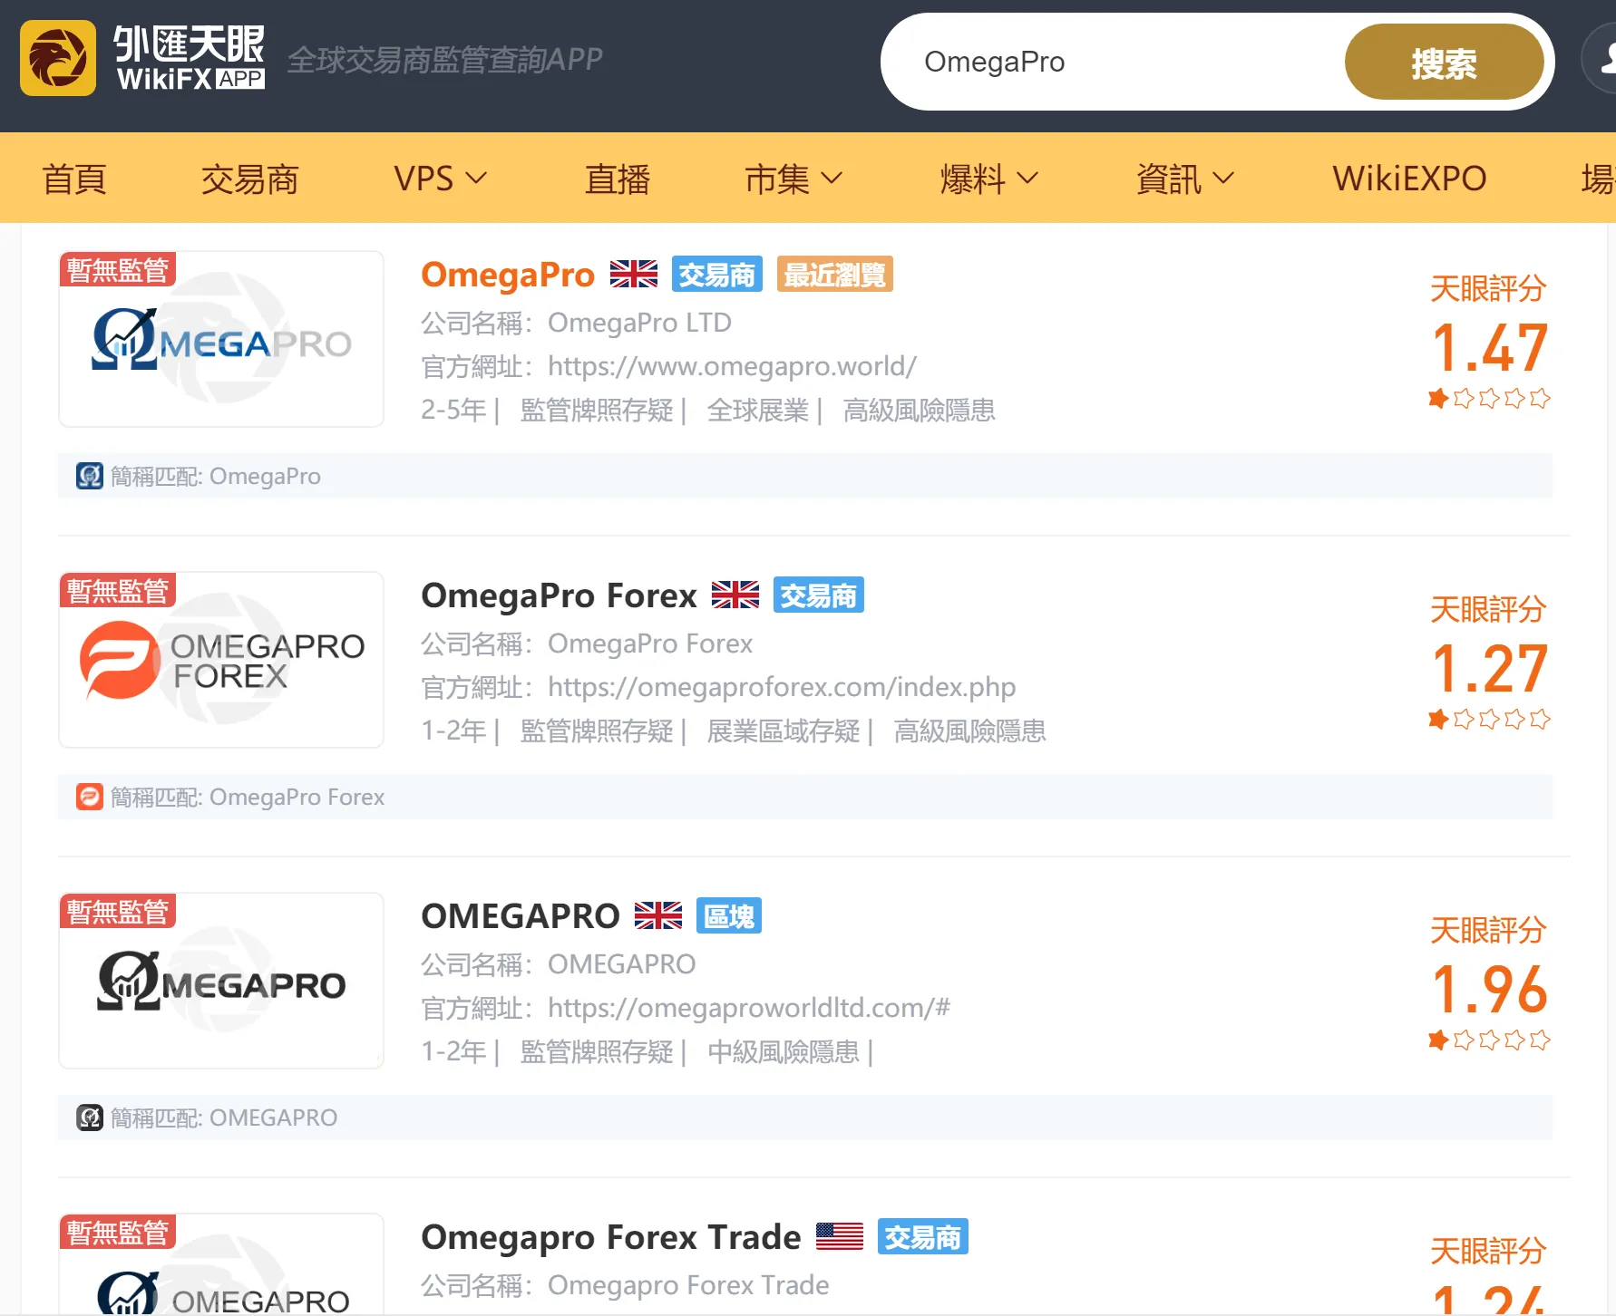This screenshot has height=1316, width=1616.
Task: Click the 交易商 tag beside OmegaPro Forex
Action: pos(819,595)
